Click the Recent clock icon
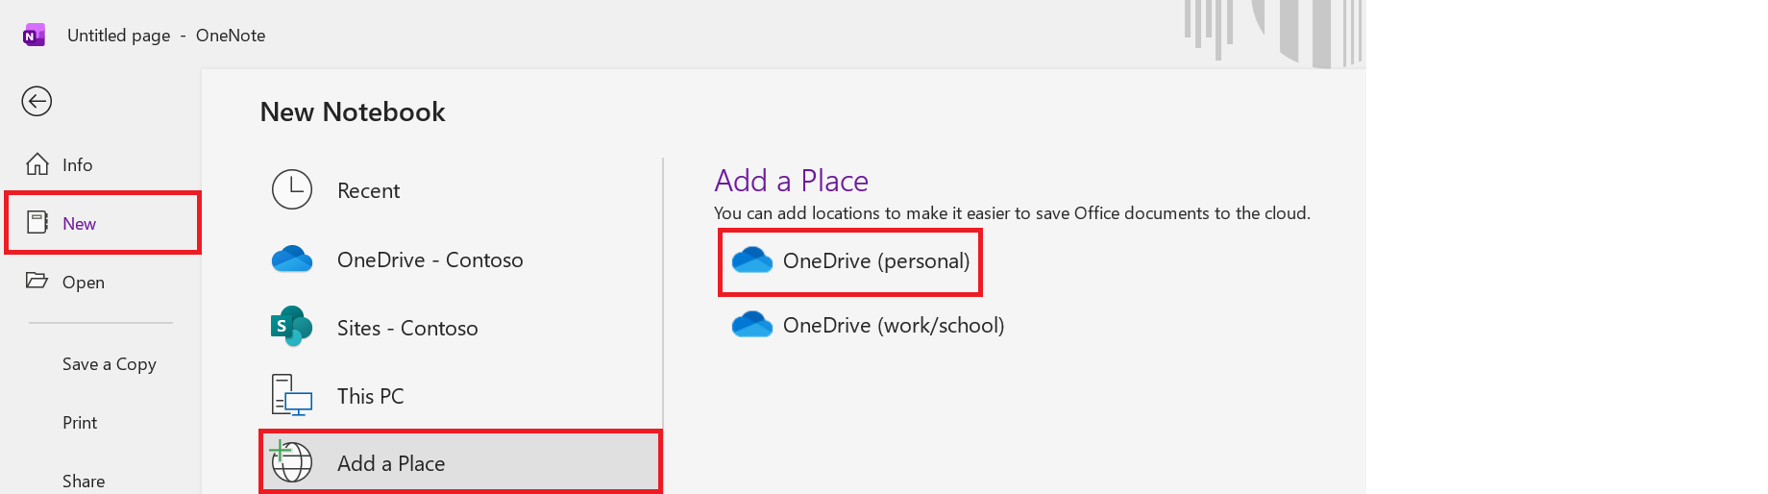This screenshot has width=1768, height=494. pyautogui.click(x=292, y=189)
